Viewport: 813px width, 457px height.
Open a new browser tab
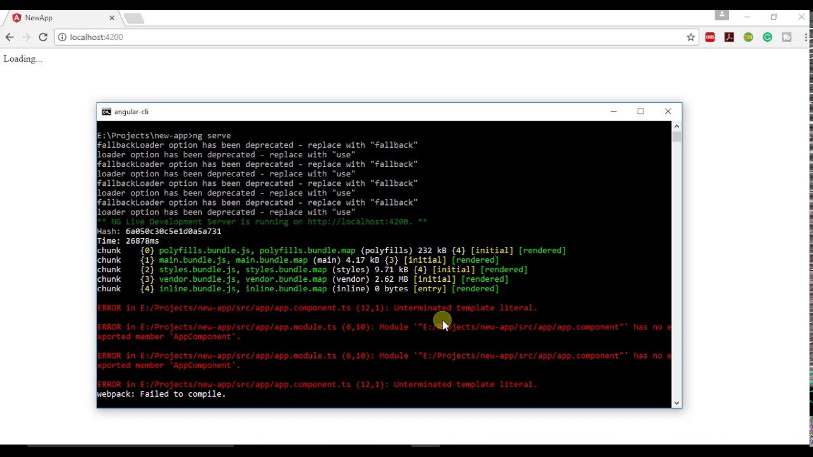point(133,18)
